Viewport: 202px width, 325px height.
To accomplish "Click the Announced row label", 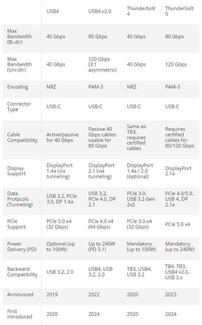I will (x=20, y=295).
